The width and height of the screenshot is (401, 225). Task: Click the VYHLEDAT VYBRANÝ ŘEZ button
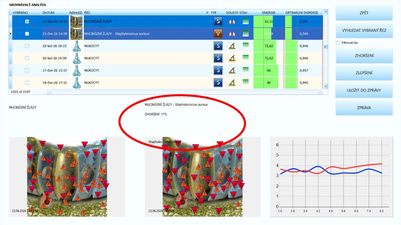click(364, 30)
